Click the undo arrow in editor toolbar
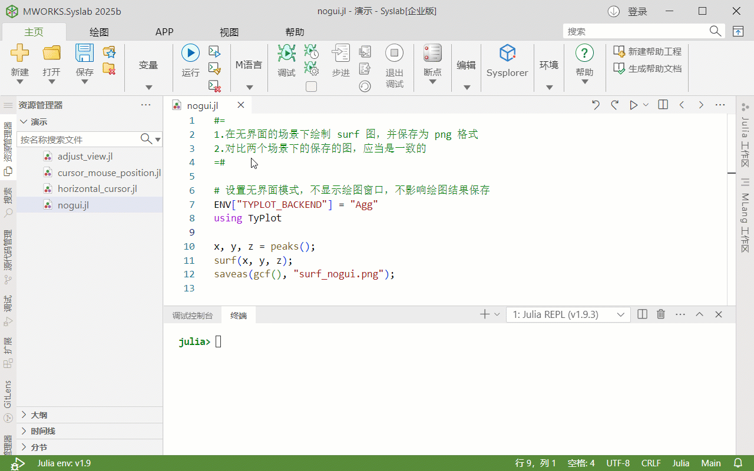754x471 pixels. pos(596,105)
